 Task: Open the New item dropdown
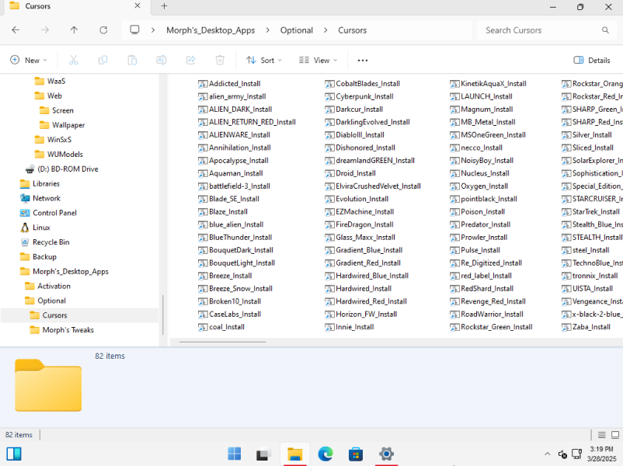[28, 61]
